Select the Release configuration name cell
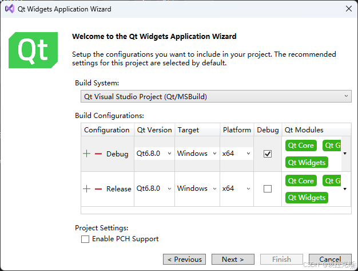This screenshot has height=271, width=358. point(119,189)
